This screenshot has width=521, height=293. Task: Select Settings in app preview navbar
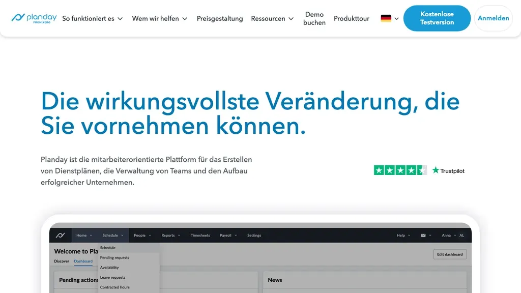tap(254, 235)
